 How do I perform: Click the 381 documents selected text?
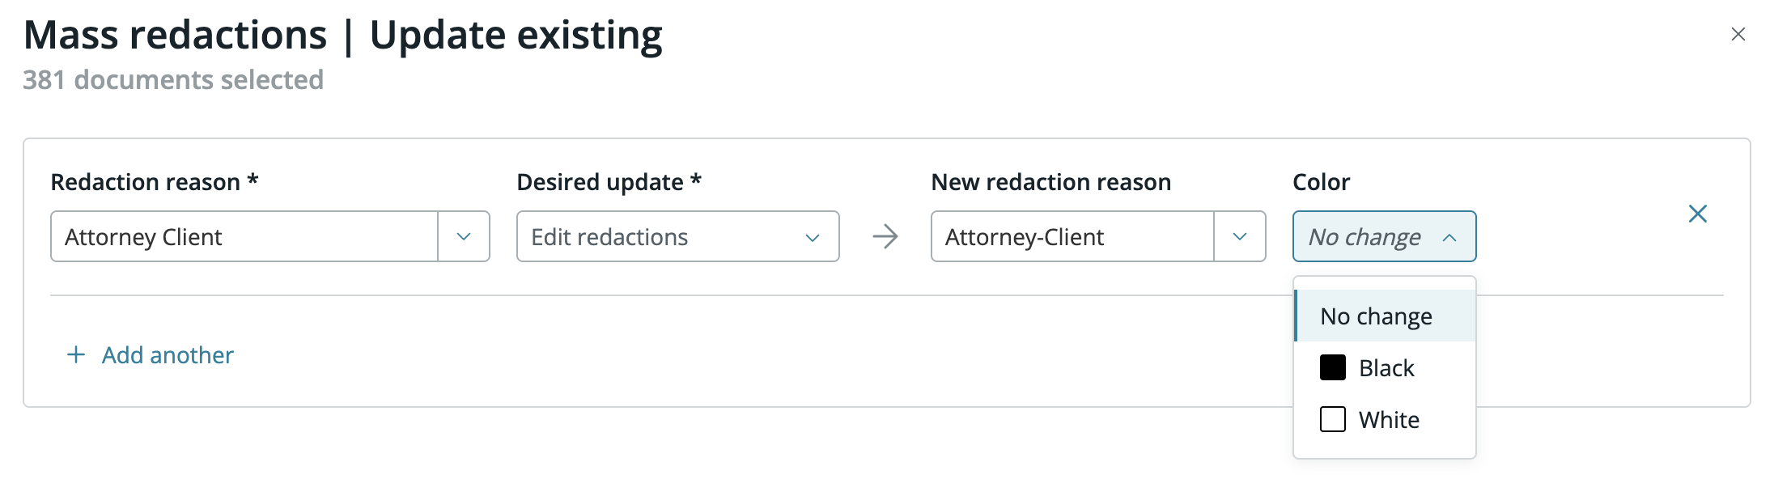tap(173, 79)
